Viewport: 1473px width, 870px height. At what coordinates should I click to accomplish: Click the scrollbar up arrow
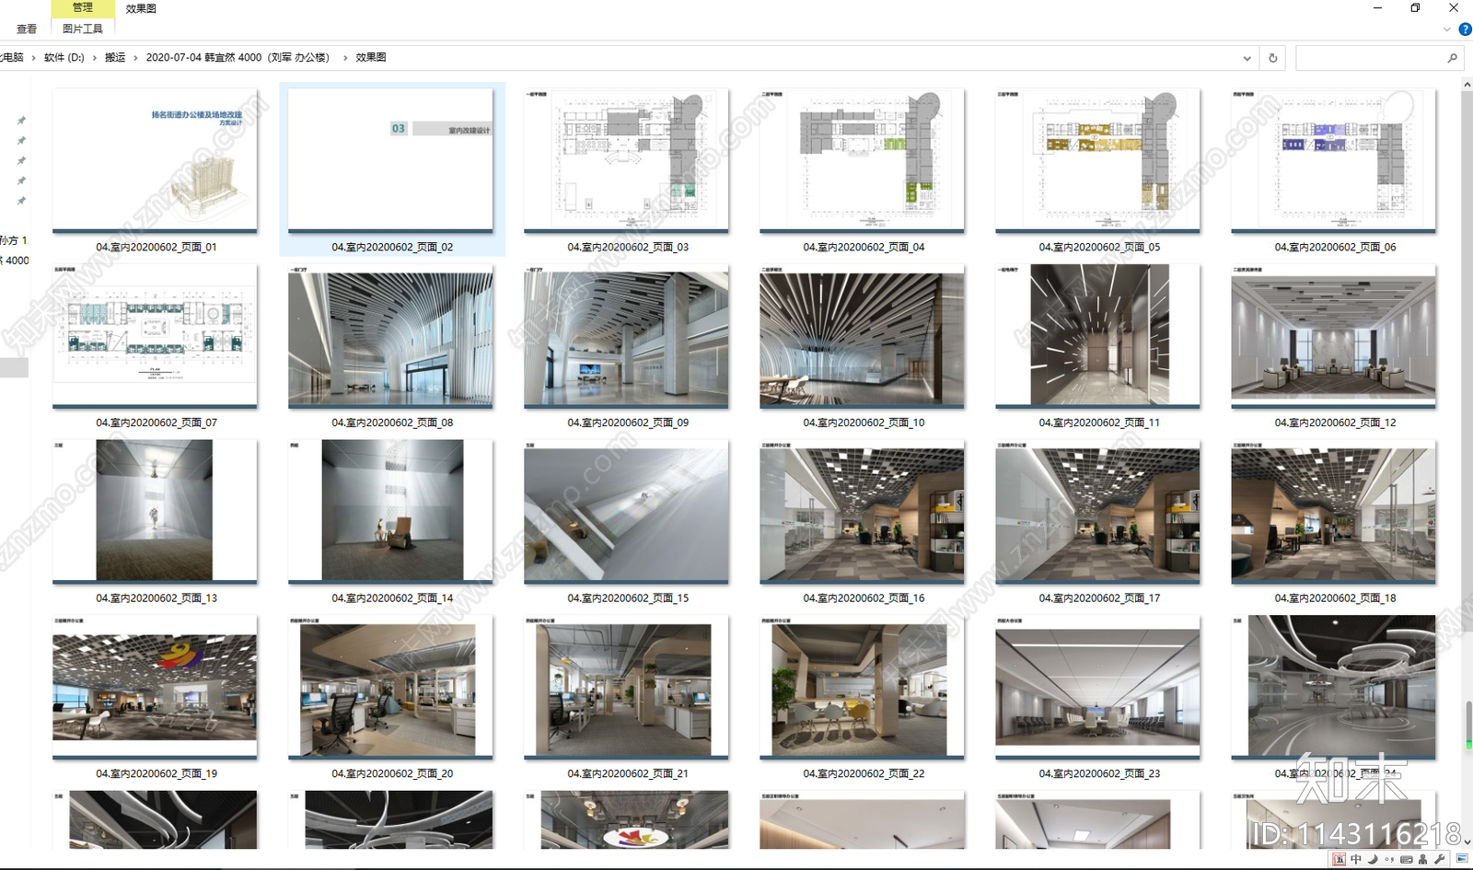1467,85
